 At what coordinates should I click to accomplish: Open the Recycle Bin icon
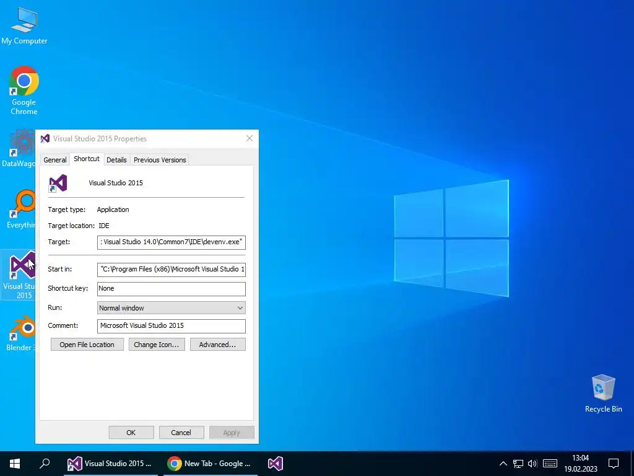(x=603, y=393)
